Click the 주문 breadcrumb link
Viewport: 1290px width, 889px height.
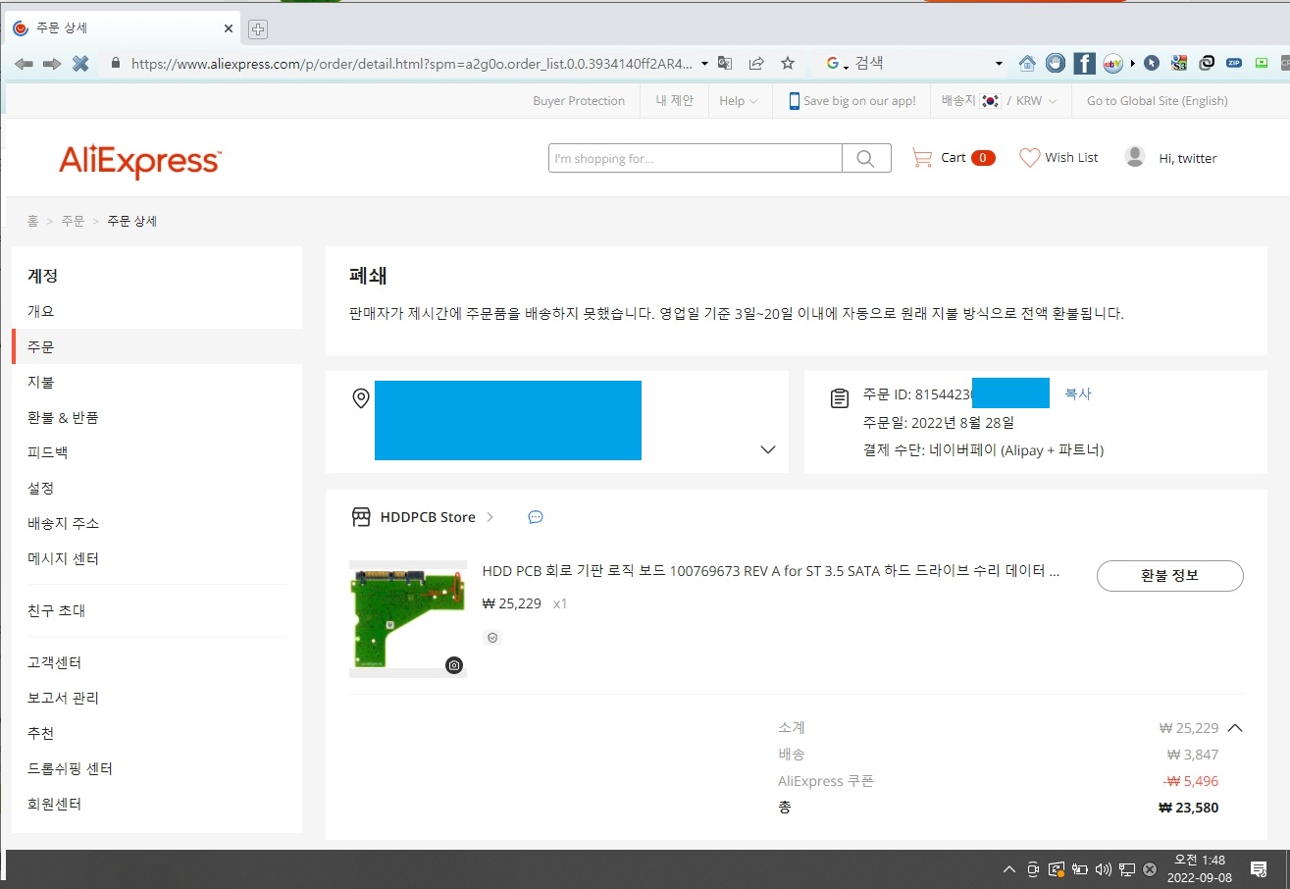point(73,221)
